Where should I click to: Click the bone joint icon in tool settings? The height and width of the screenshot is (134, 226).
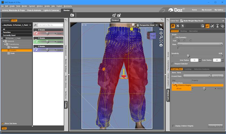click(x=217, y=26)
